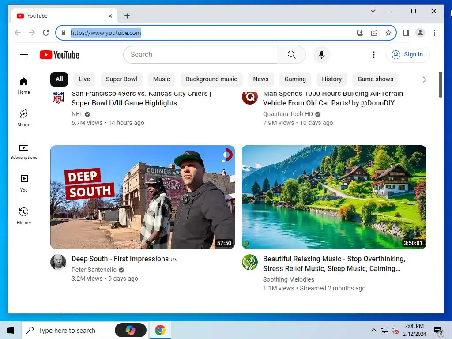Select the All filter chip
This screenshot has height=339, width=452.
click(x=59, y=79)
